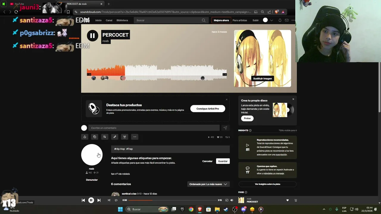Click the repost arrows icon in track actions
This screenshot has width=381, height=214.
point(104,137)
